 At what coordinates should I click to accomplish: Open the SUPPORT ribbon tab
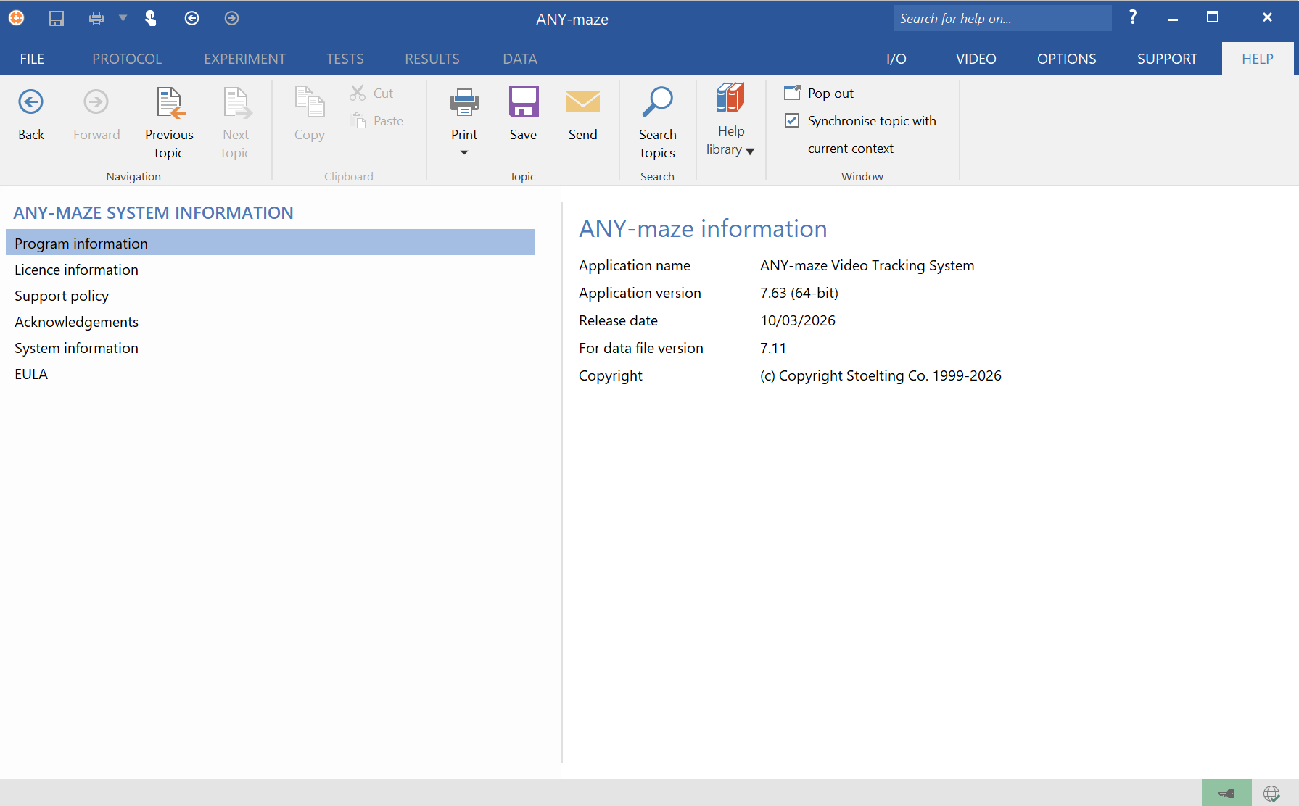coord(1166,59)
